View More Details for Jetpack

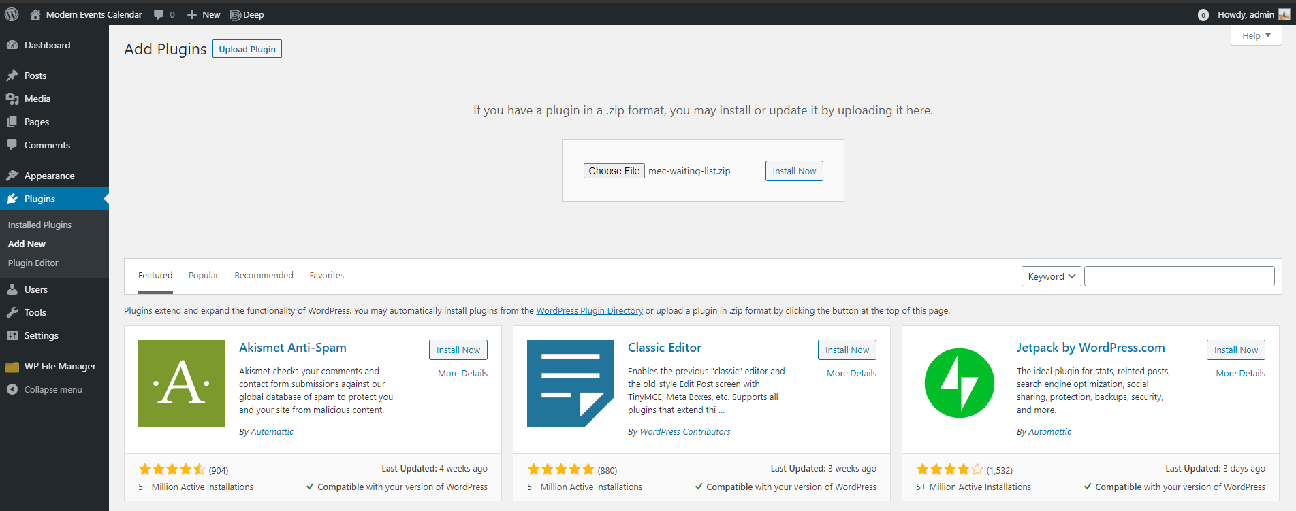click(x=1240, y=373)
